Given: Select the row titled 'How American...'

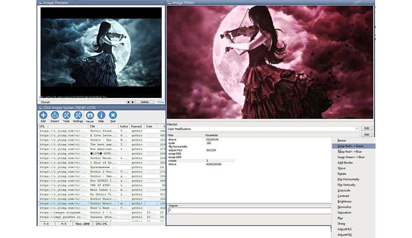Looking at the screenshot, I should (102, 149).
